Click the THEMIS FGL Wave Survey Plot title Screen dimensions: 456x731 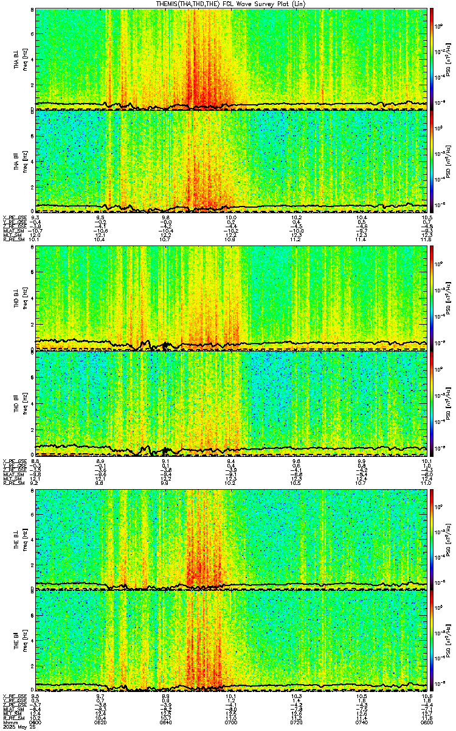tap(232, 4)
